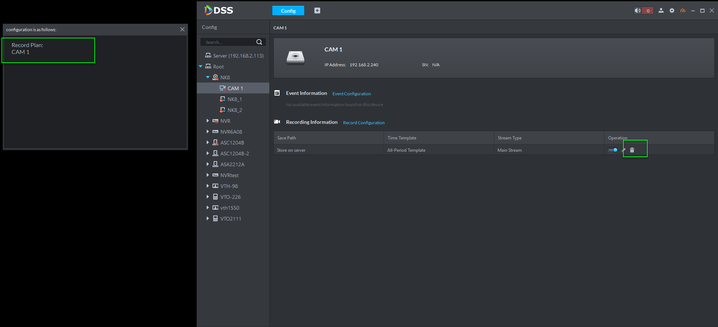This screenshot has width=718, height=327.
Task: Click the speaker alarm sound icon
Action: click(x=637, y=11)
